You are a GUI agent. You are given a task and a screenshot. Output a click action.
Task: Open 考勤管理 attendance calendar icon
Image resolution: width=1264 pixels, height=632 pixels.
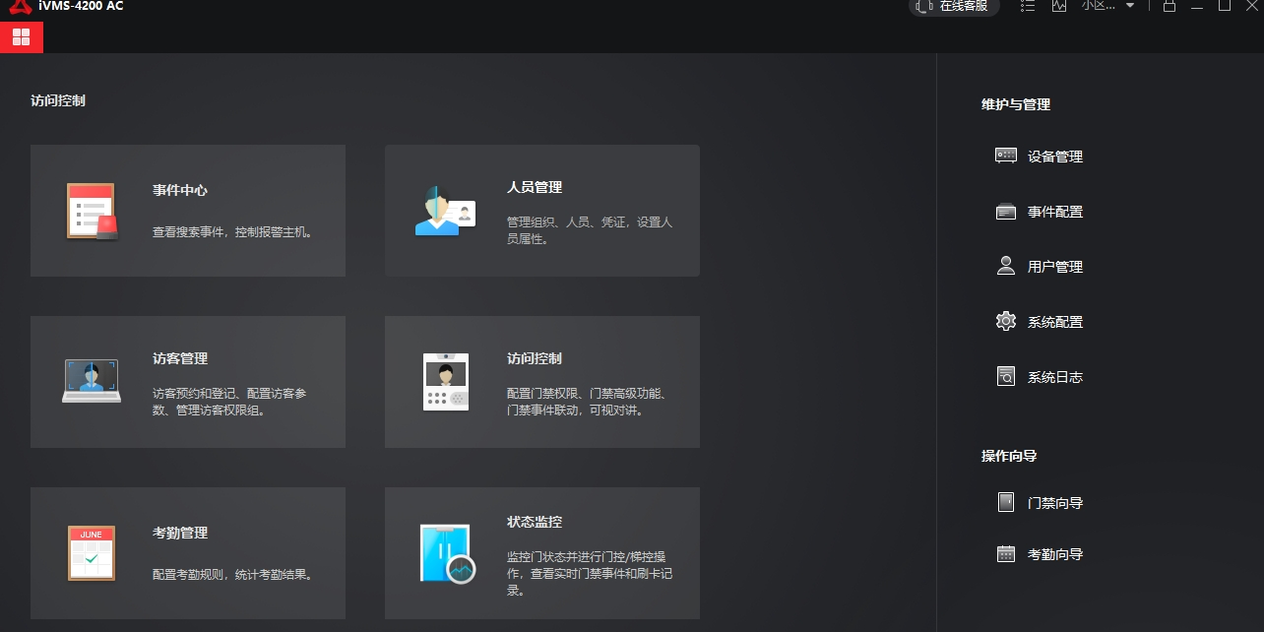92,552
